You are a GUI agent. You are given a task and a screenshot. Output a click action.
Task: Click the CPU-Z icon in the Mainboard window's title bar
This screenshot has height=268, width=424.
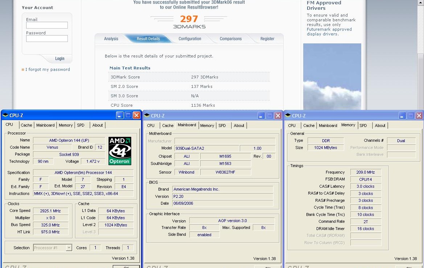pyautogui.click(x=147, y=116)
